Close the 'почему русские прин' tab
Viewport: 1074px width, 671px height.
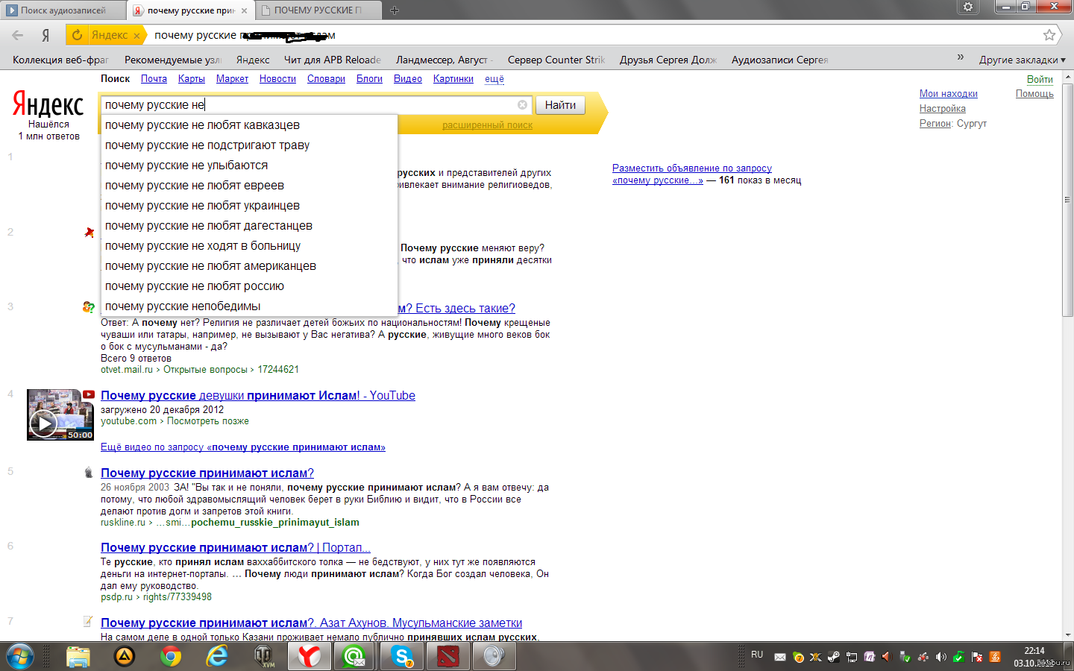pyautogui.click(x=244, y=10)
